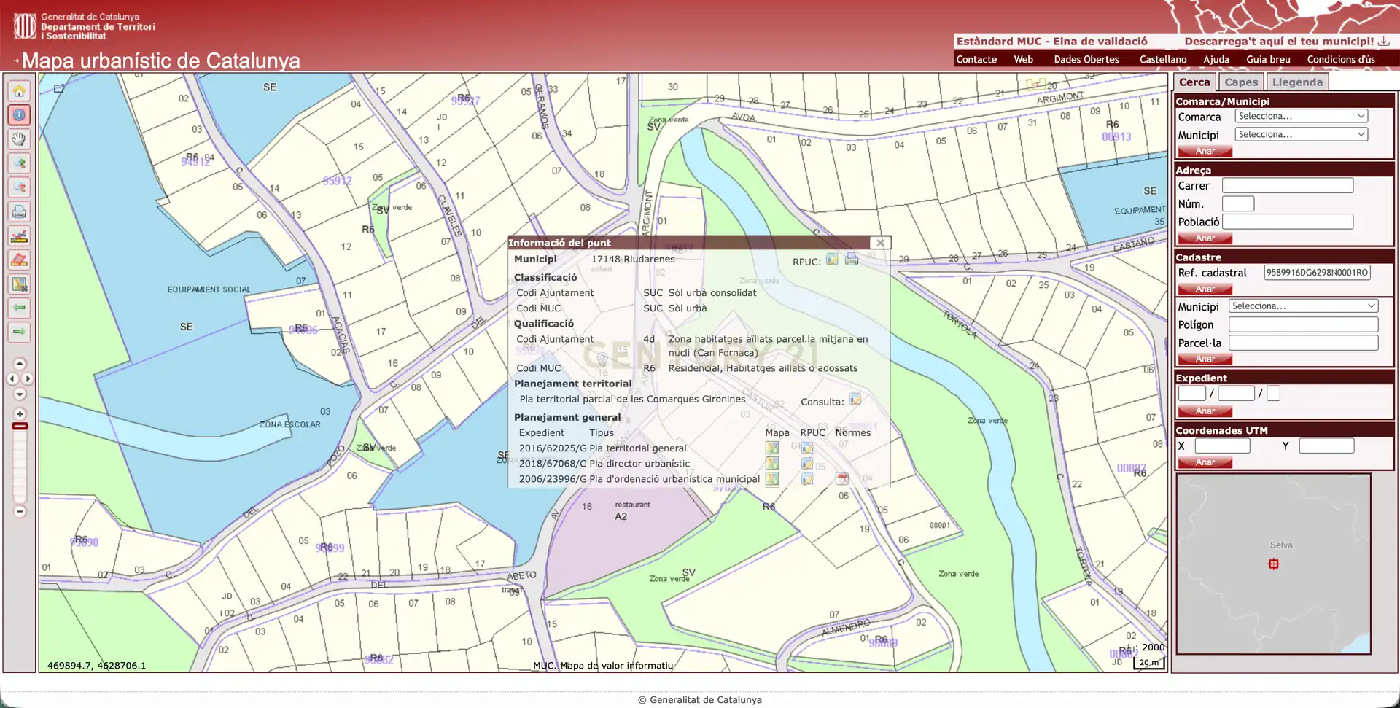Open the Municipi dropdown under Comarca

1302,134
